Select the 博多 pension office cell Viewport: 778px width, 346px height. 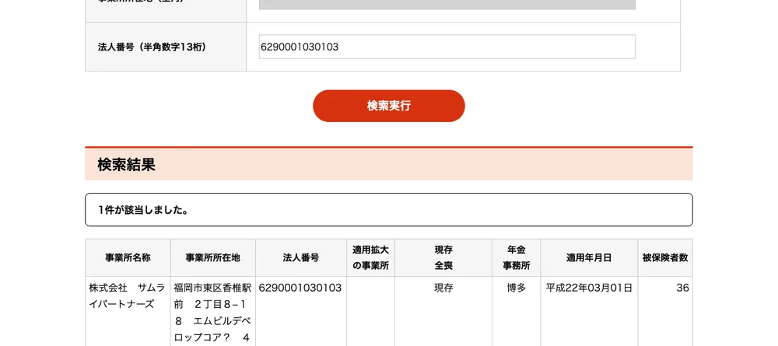point(517,311)
